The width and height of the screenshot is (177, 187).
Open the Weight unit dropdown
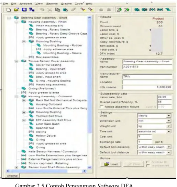(x=169, y=126)
